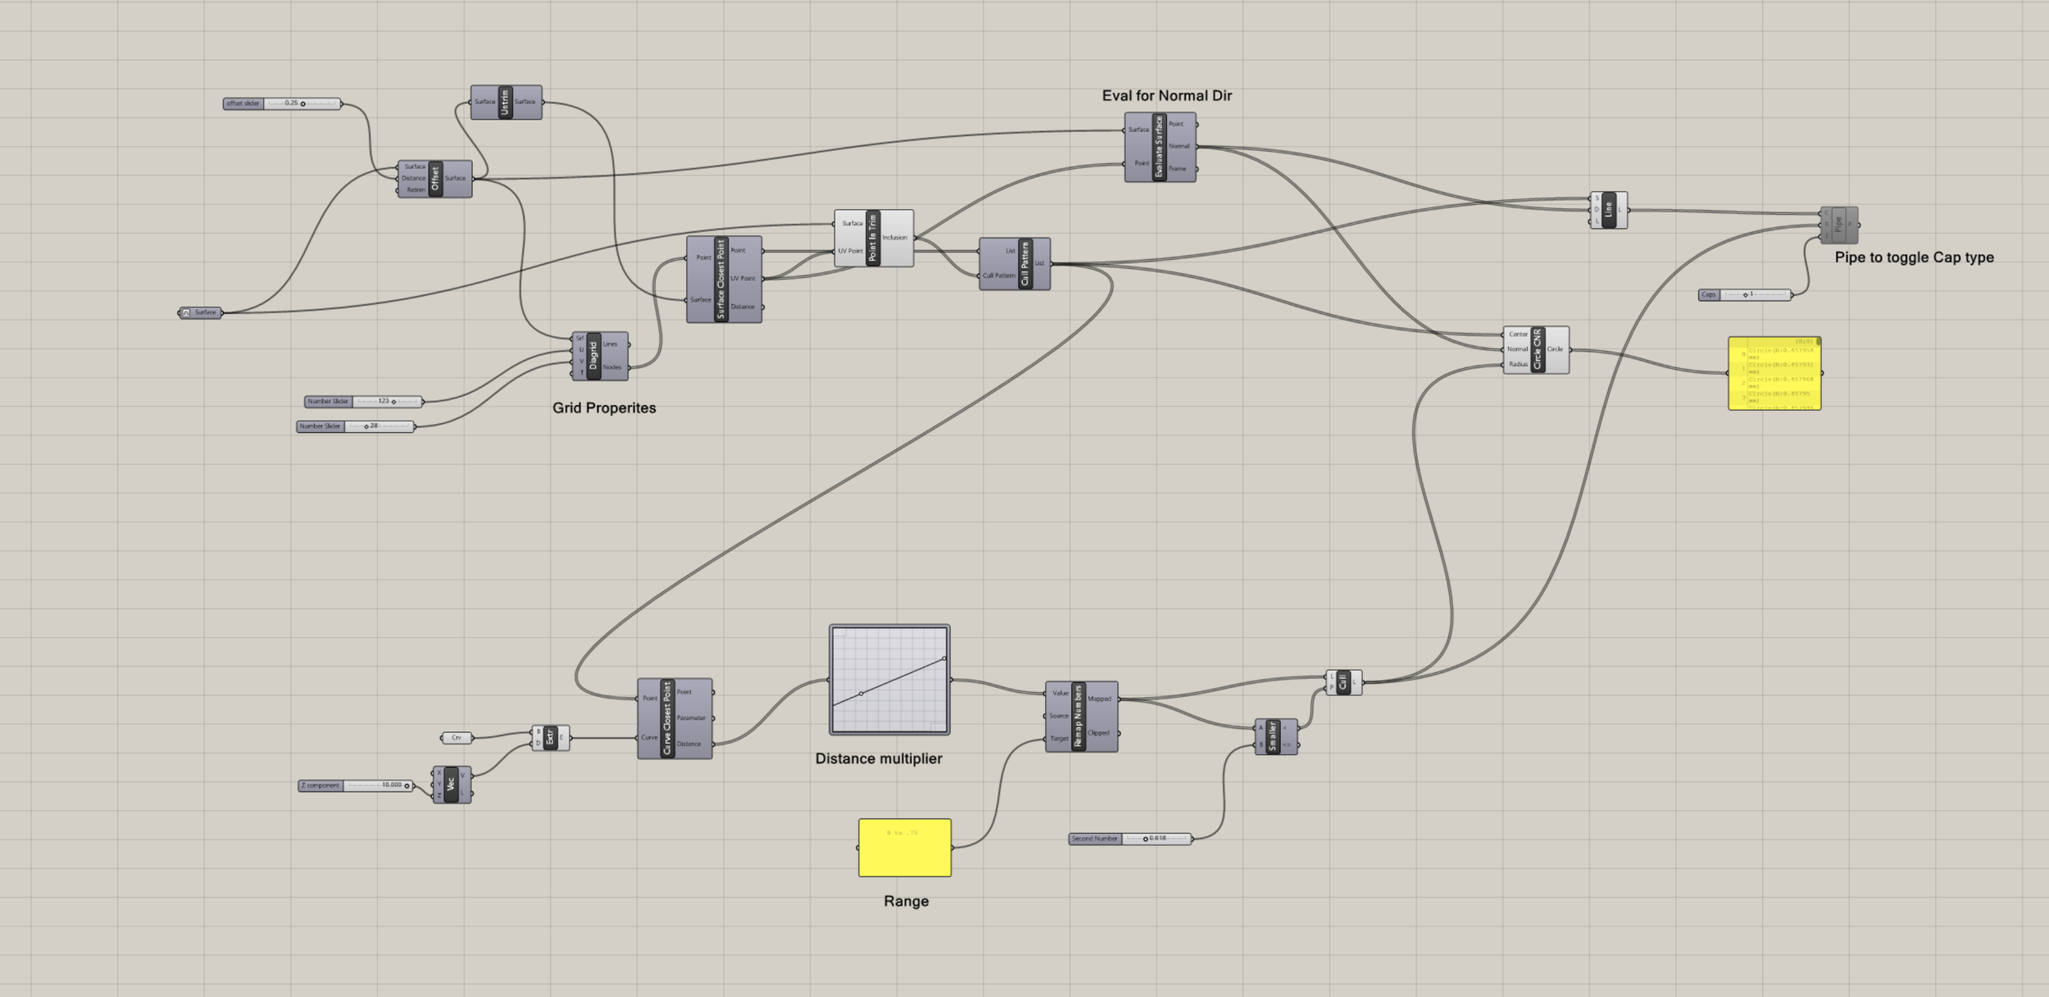
Task: Select the disabled Pipe component
Action: (x=1838, y=225)
